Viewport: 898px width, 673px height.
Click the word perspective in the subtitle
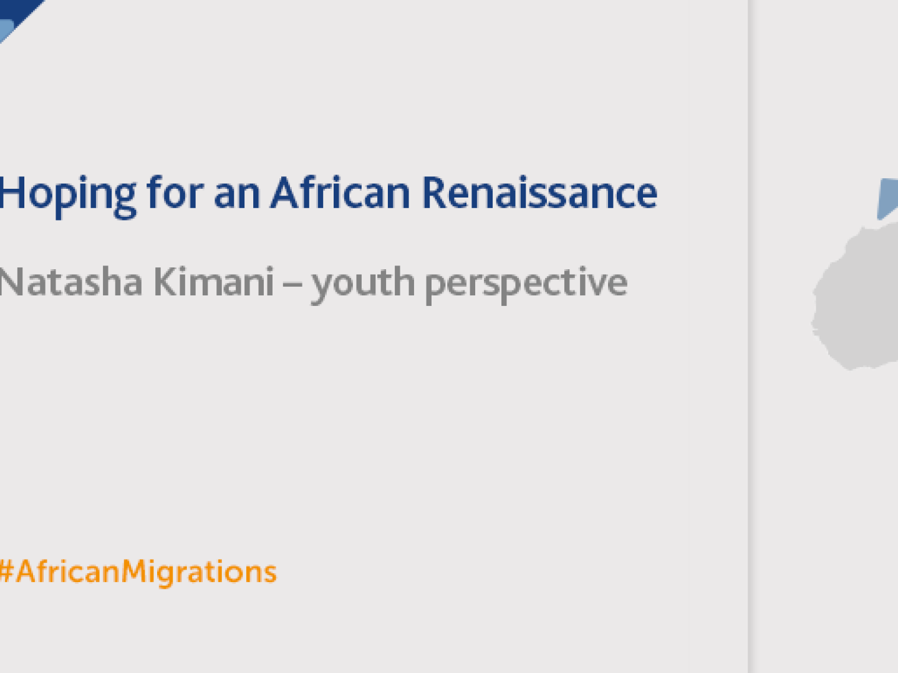526,284
